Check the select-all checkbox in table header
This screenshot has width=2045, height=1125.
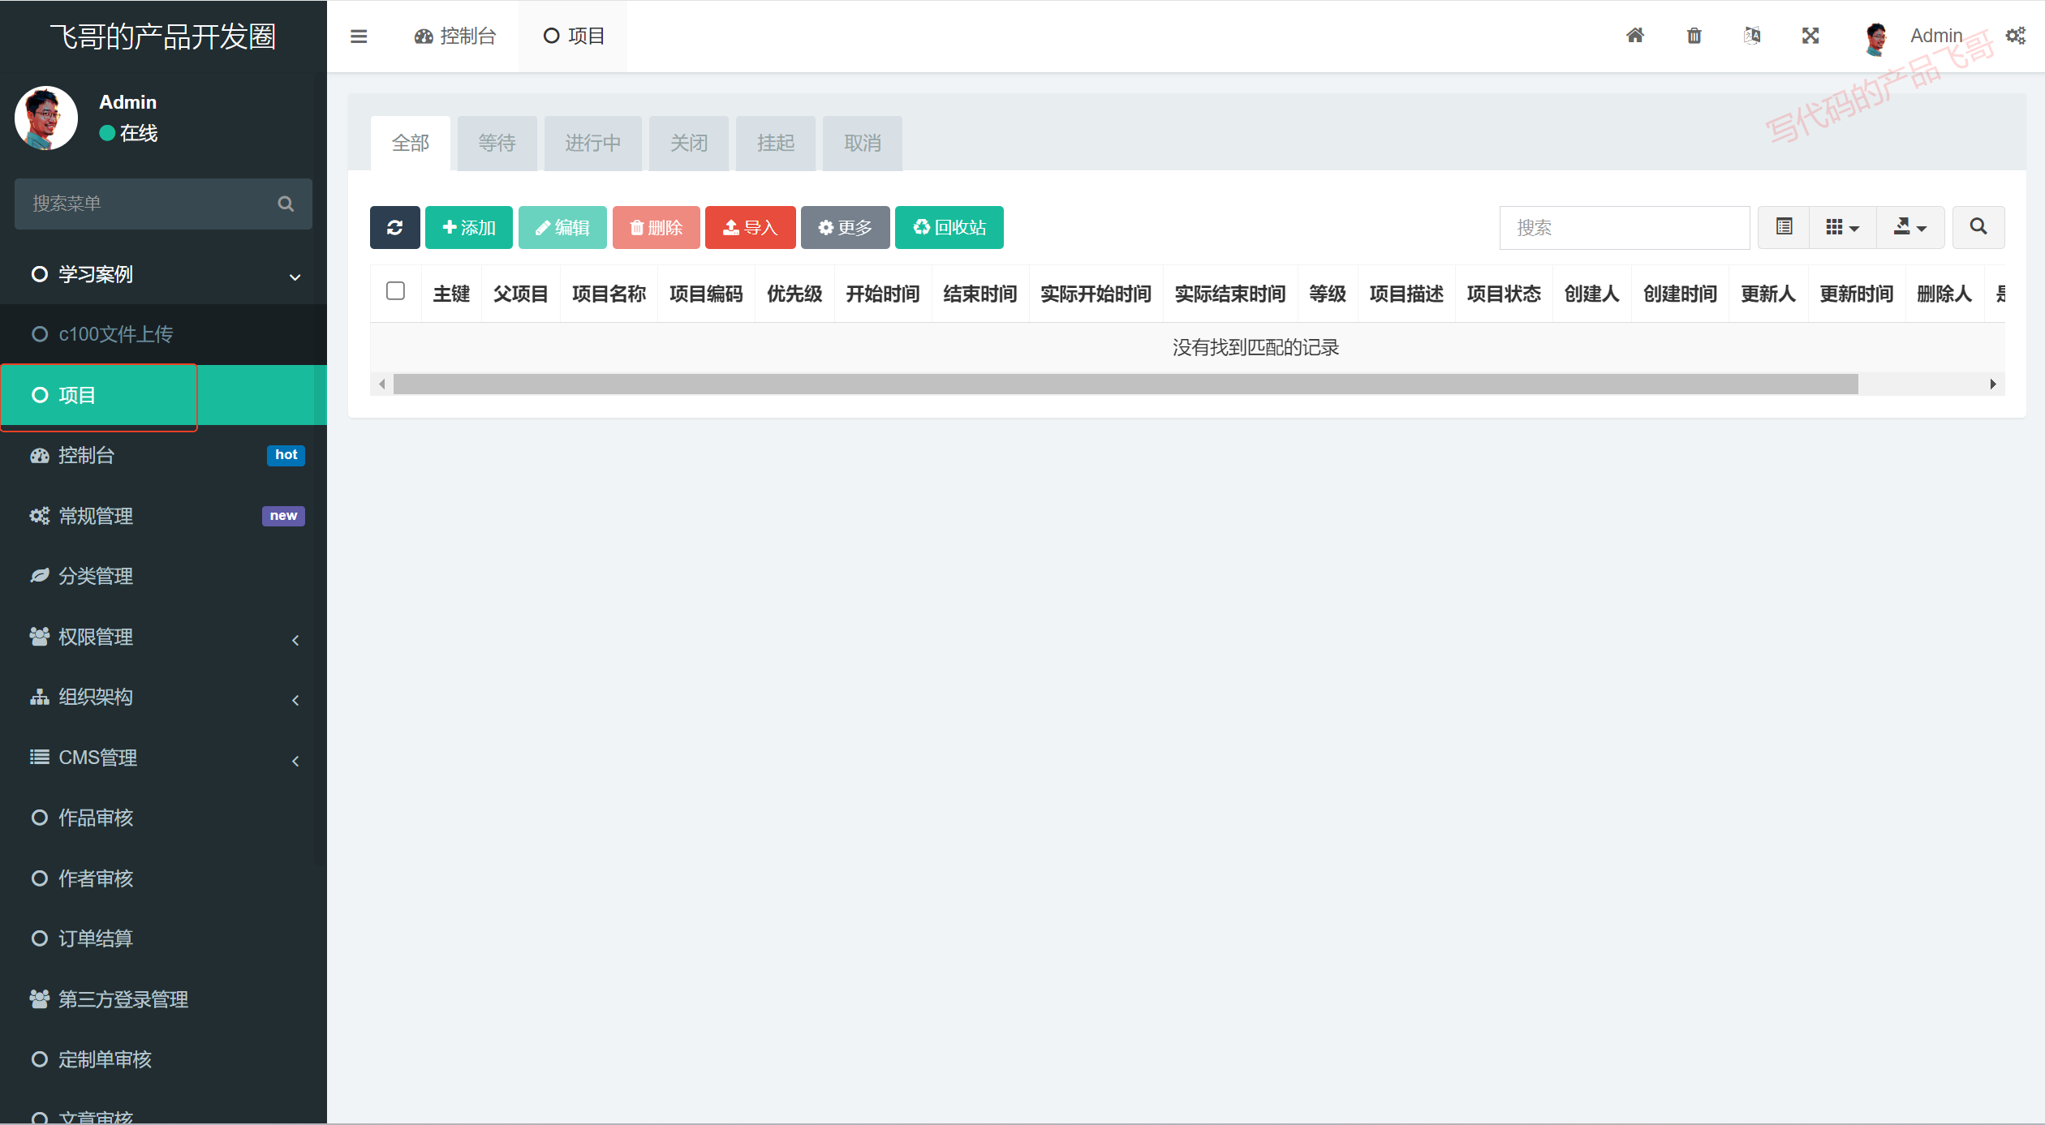pos(395,291)
